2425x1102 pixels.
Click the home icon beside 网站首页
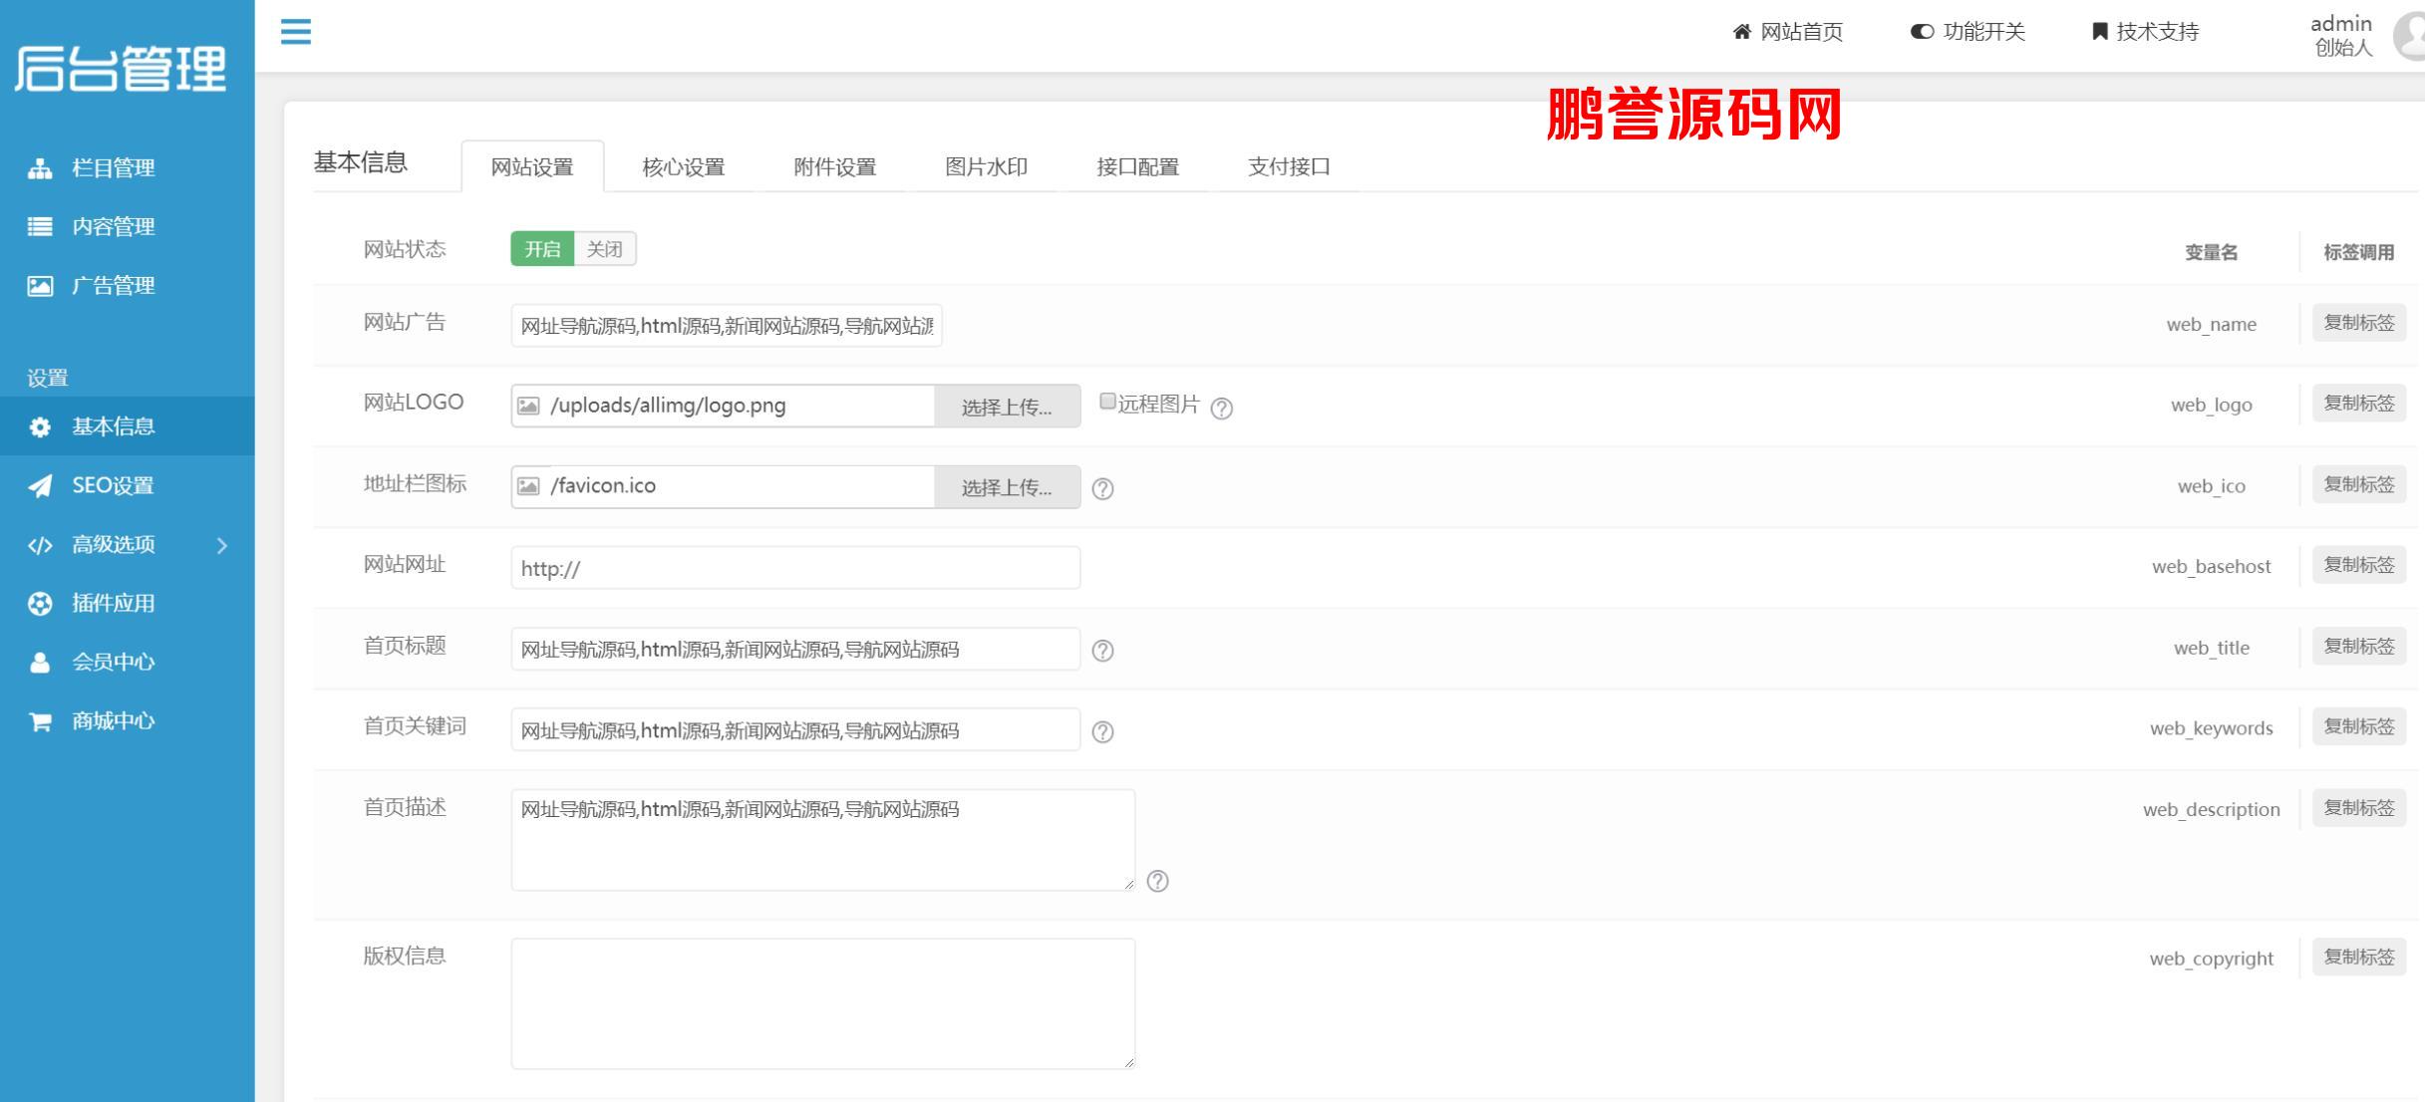click(x=1741, y=32)
